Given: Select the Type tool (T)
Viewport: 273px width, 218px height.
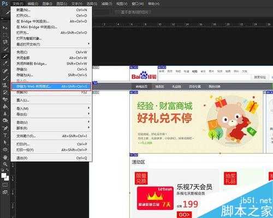Looking at the screenshot, I should (5, 135).
